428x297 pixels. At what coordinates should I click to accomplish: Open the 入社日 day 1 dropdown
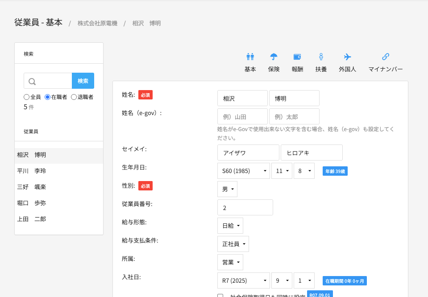pyautogui.click(x=304, y=280)
